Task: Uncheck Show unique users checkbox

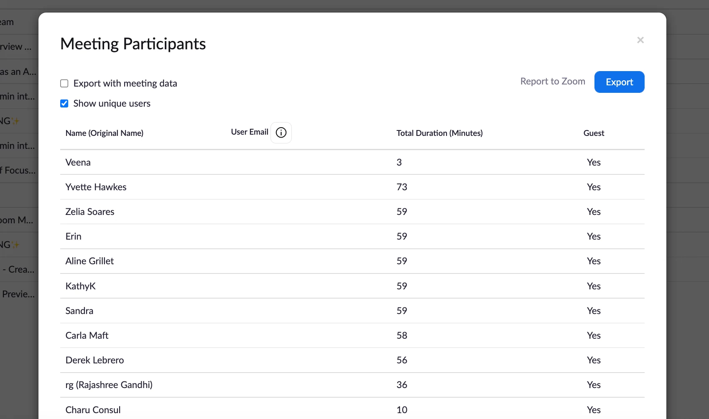Action: click(64, 104)
